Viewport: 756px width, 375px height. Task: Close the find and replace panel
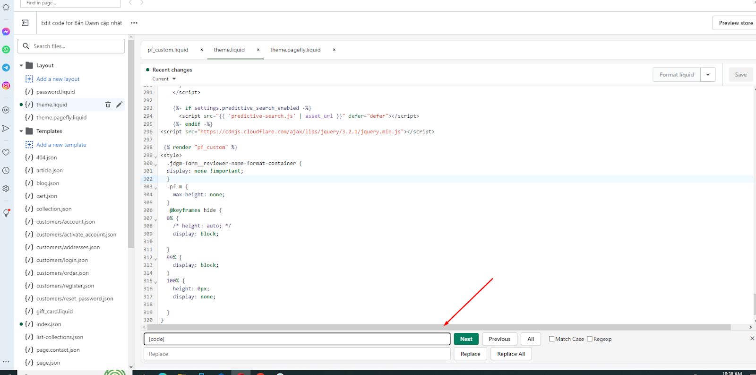click(752, 339)
